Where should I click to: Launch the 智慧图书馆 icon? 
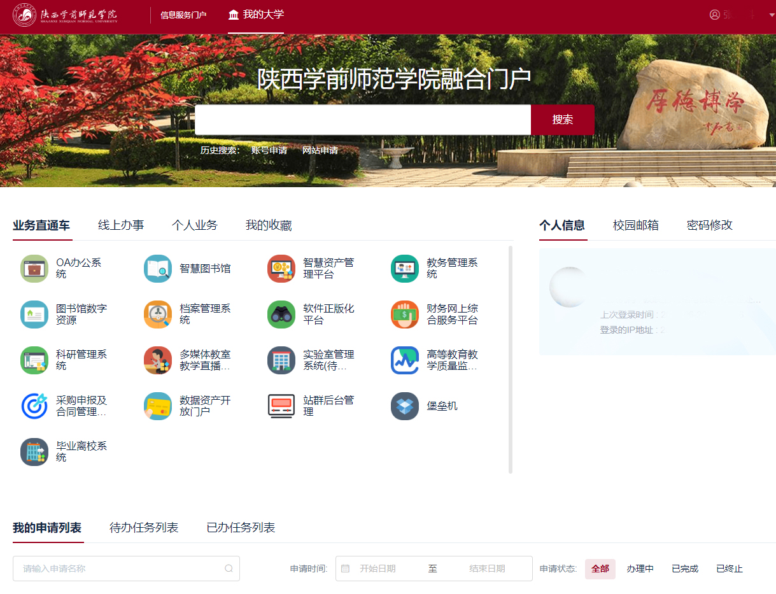(158, 269)
